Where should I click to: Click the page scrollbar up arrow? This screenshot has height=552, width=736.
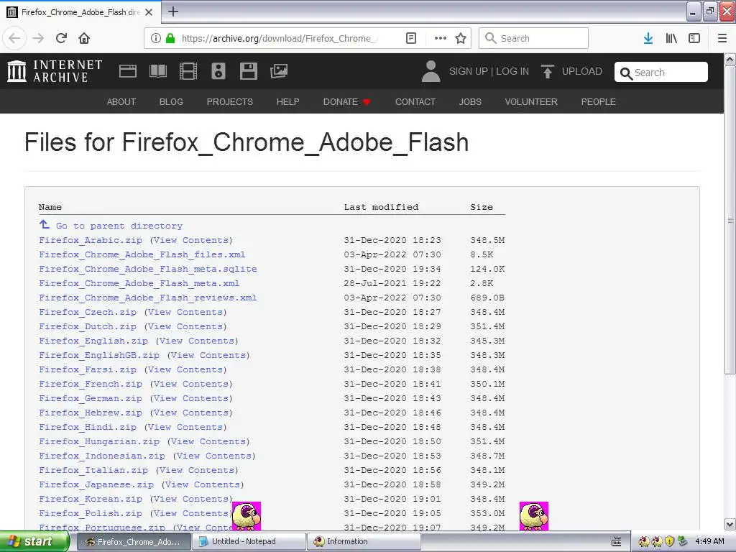[730, 60]
